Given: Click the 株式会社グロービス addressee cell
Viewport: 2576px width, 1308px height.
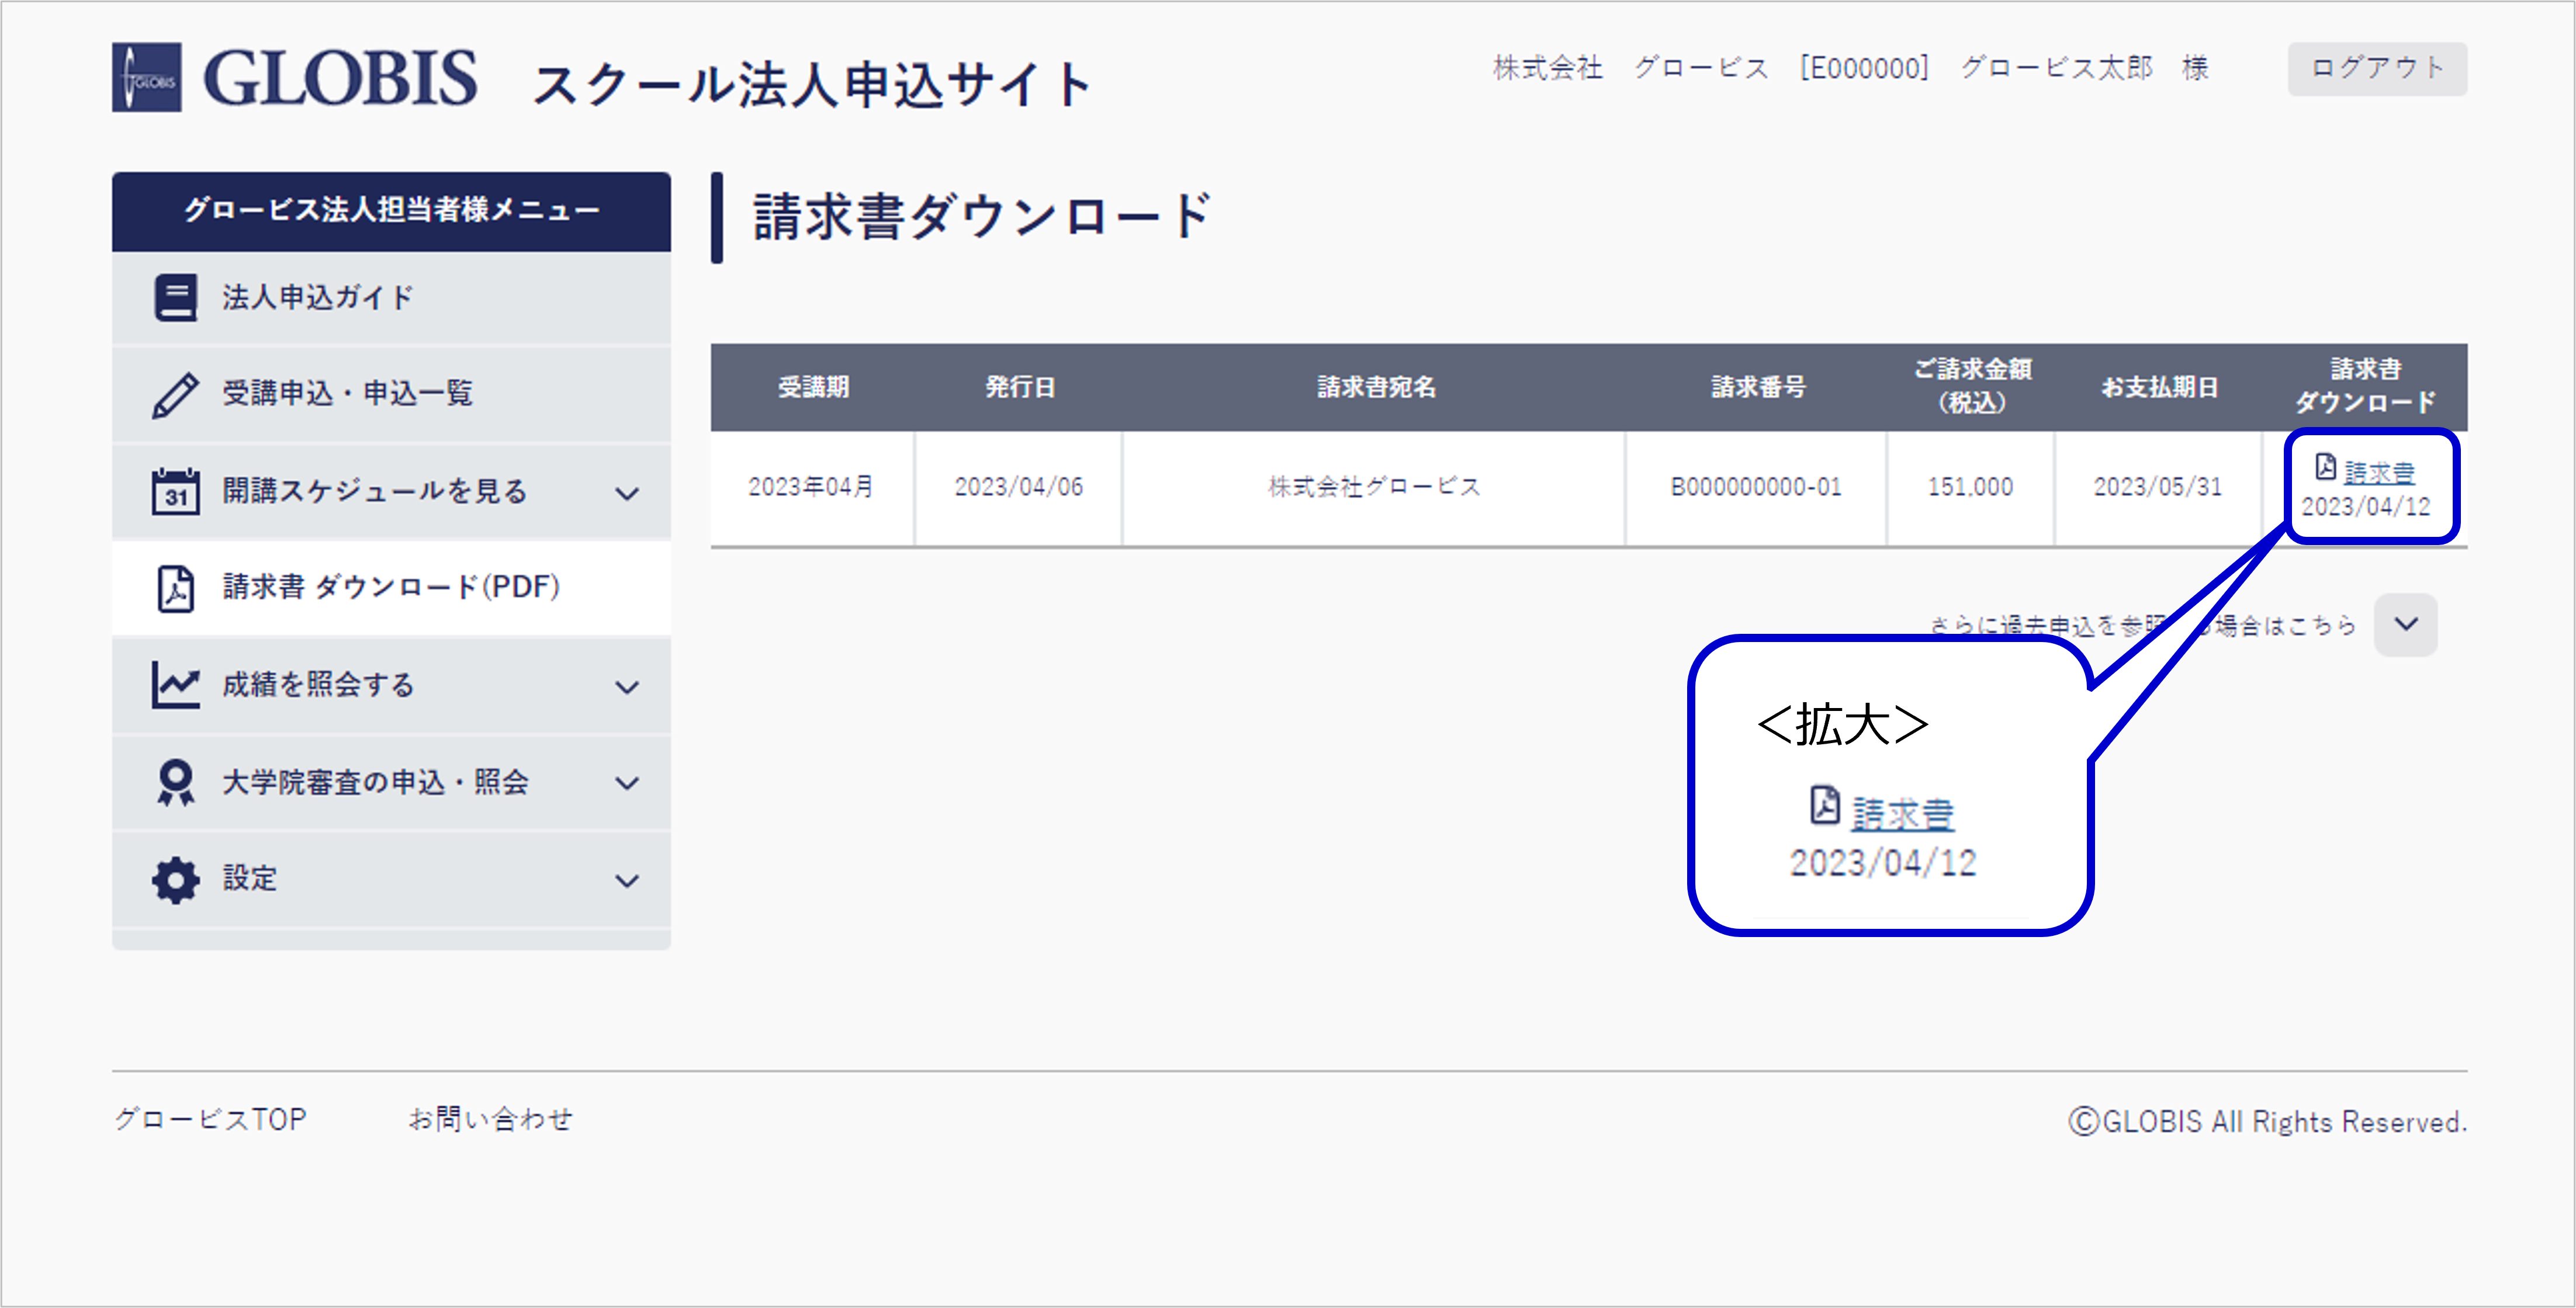Looking at the screenshot, I should [x=1374, y=487].
